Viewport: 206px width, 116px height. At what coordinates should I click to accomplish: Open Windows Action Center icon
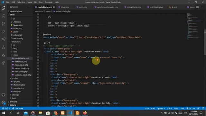click(x=201, y=113)
